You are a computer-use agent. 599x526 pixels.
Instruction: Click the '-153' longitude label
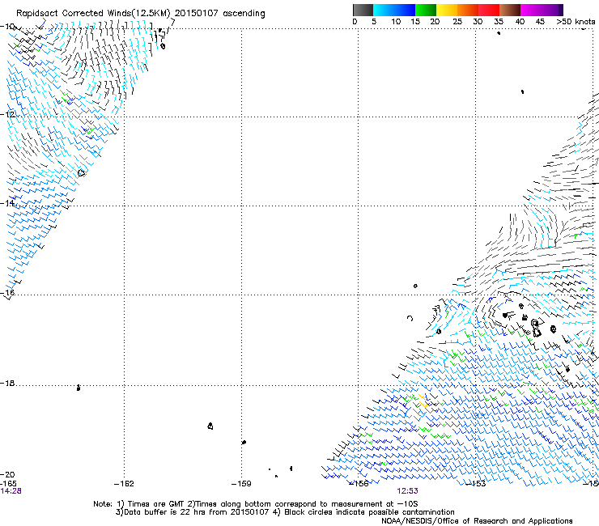tap(476, 484)
